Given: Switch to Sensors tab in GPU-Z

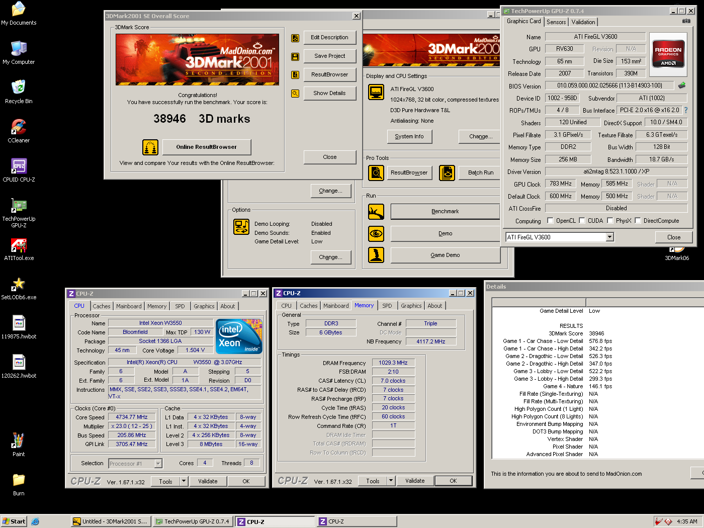Looking at the screenshot, I should 556,22.
